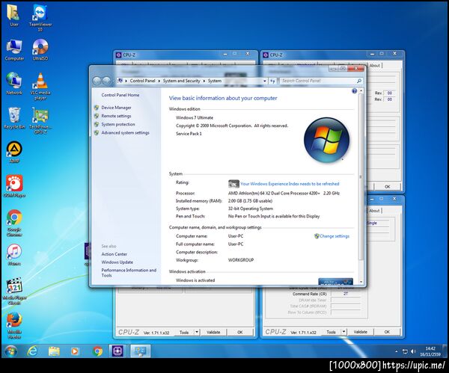The width and height of the screenshot is (449, 373).
Task: Open the address bar history dropdown
Action: click(265, 81)
